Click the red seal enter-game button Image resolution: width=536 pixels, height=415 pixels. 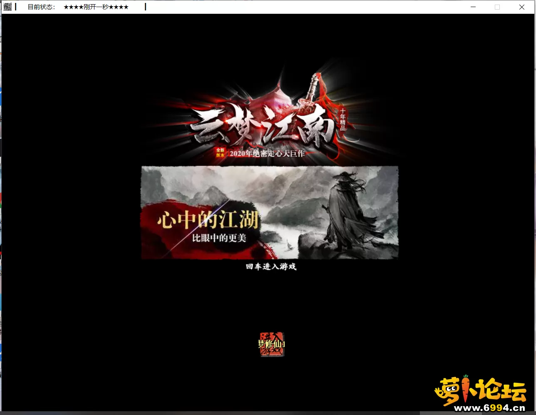pos(271,344)
